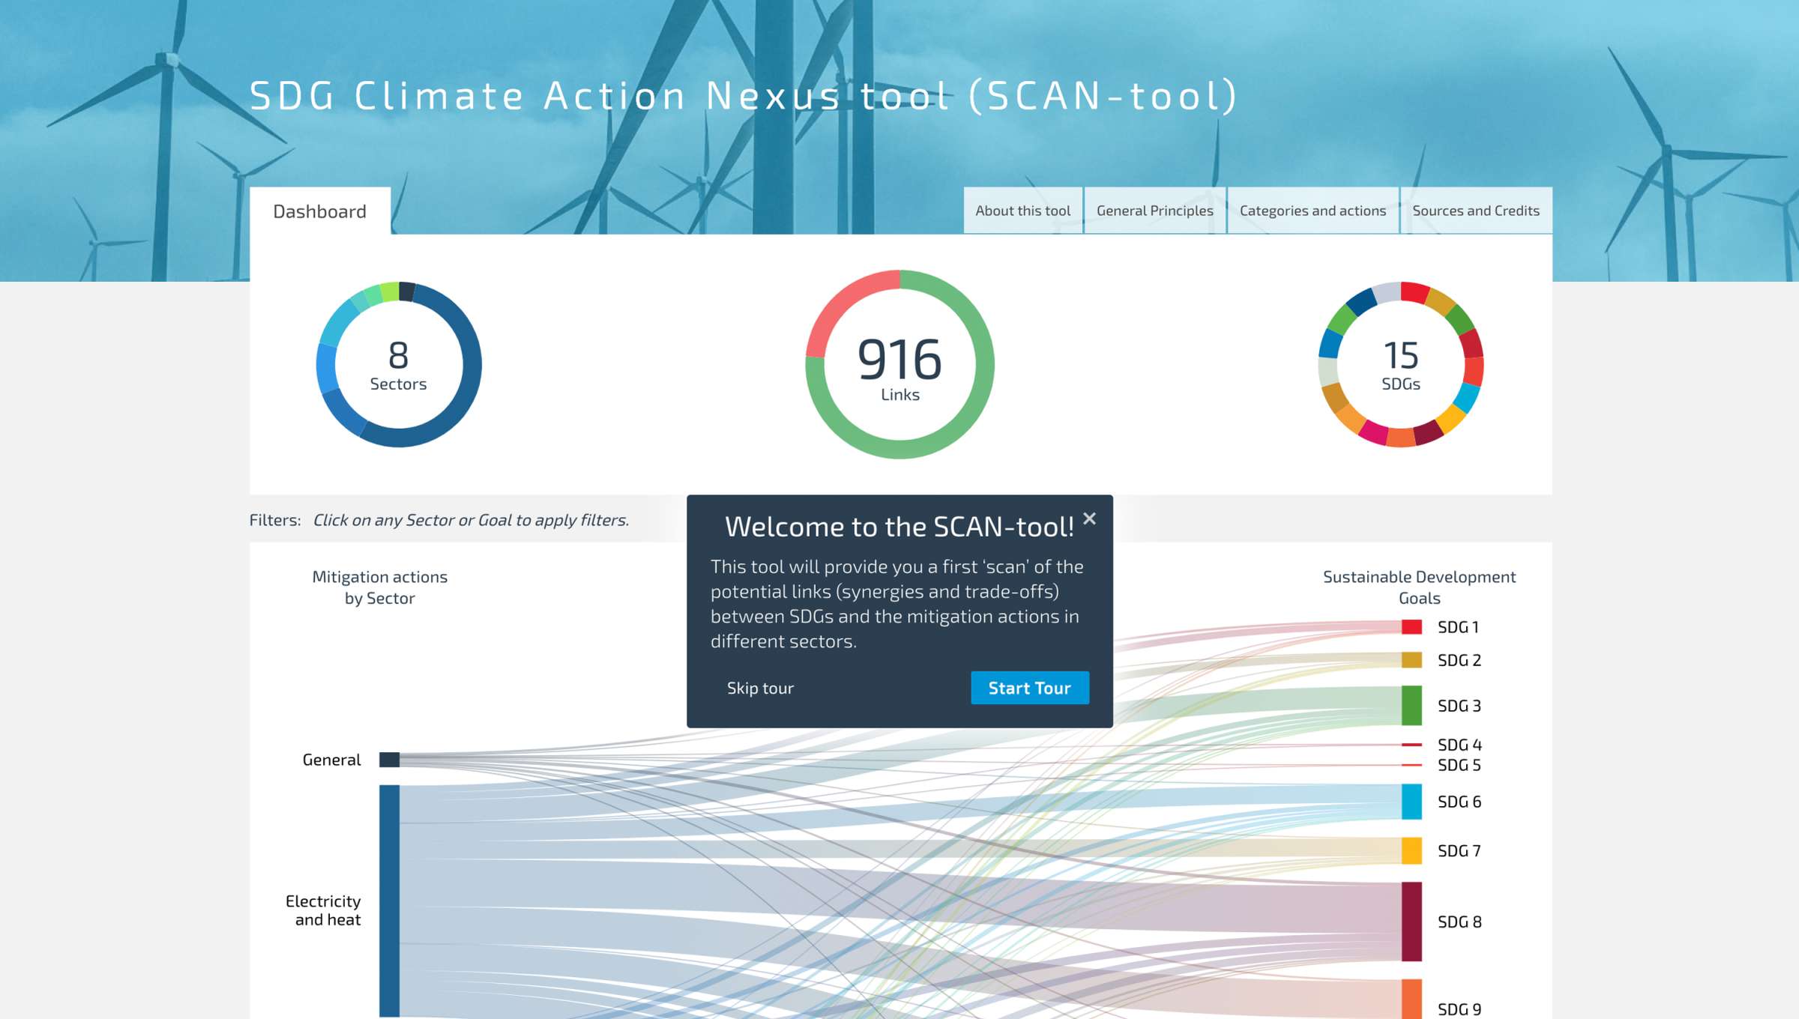This screenshot has height=1019, width=1799.
Task: Select the light blue SDG 6 block
Action: [1411, 802]
